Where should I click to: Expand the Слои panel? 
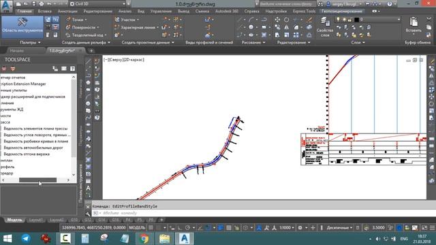tap(358, 42)
